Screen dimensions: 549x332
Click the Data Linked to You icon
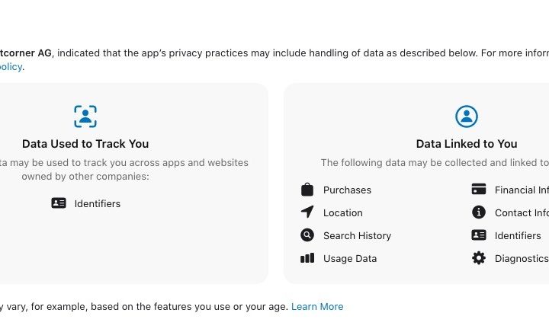pos(467,117)
